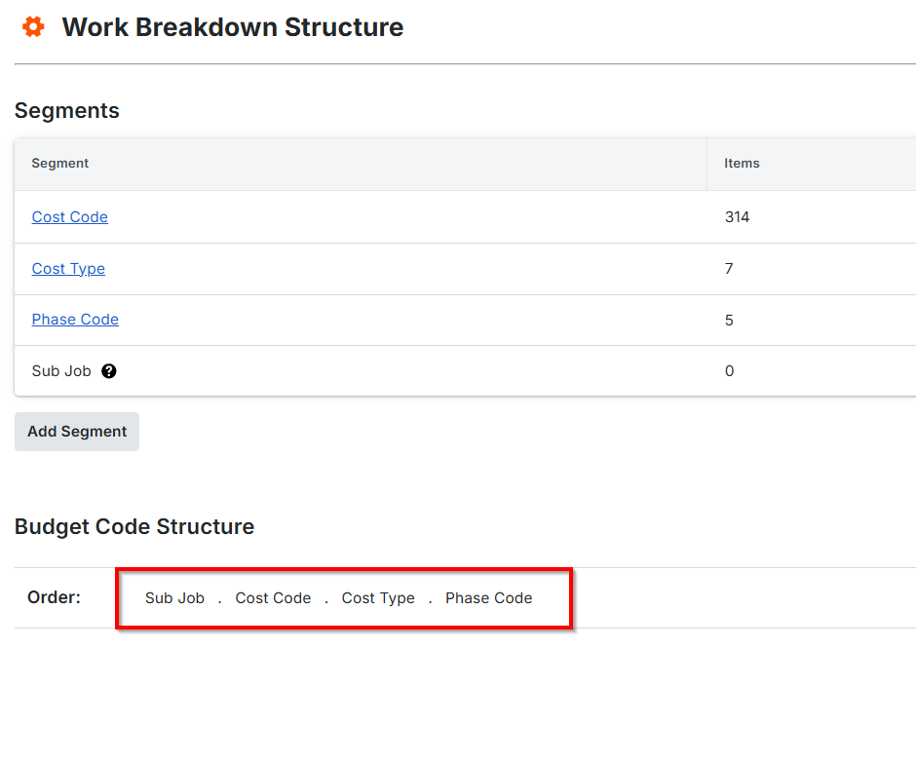Click the Sub Job item count 0
Screen dimensions: 916x763
729,371
